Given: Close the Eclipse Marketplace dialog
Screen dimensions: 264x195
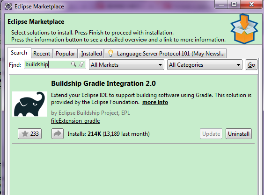Looking at the screenshot, I should pyautogui.click(x=251, y=4).
